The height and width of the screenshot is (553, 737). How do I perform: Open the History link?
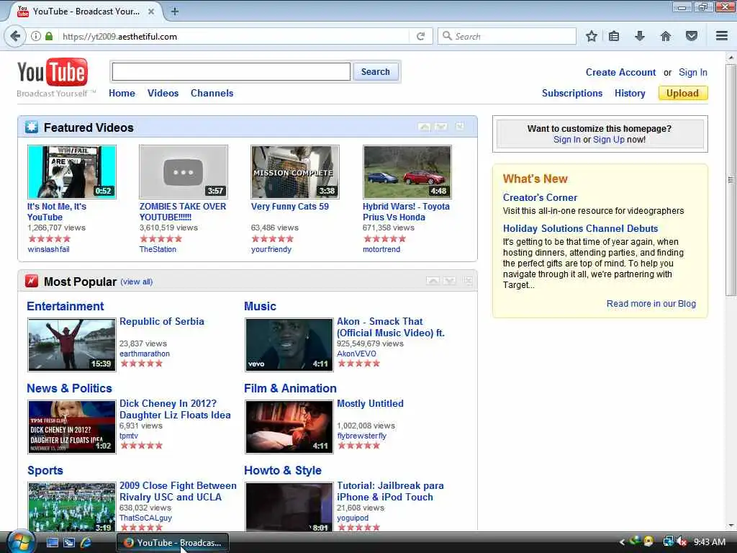pos(630,93)
